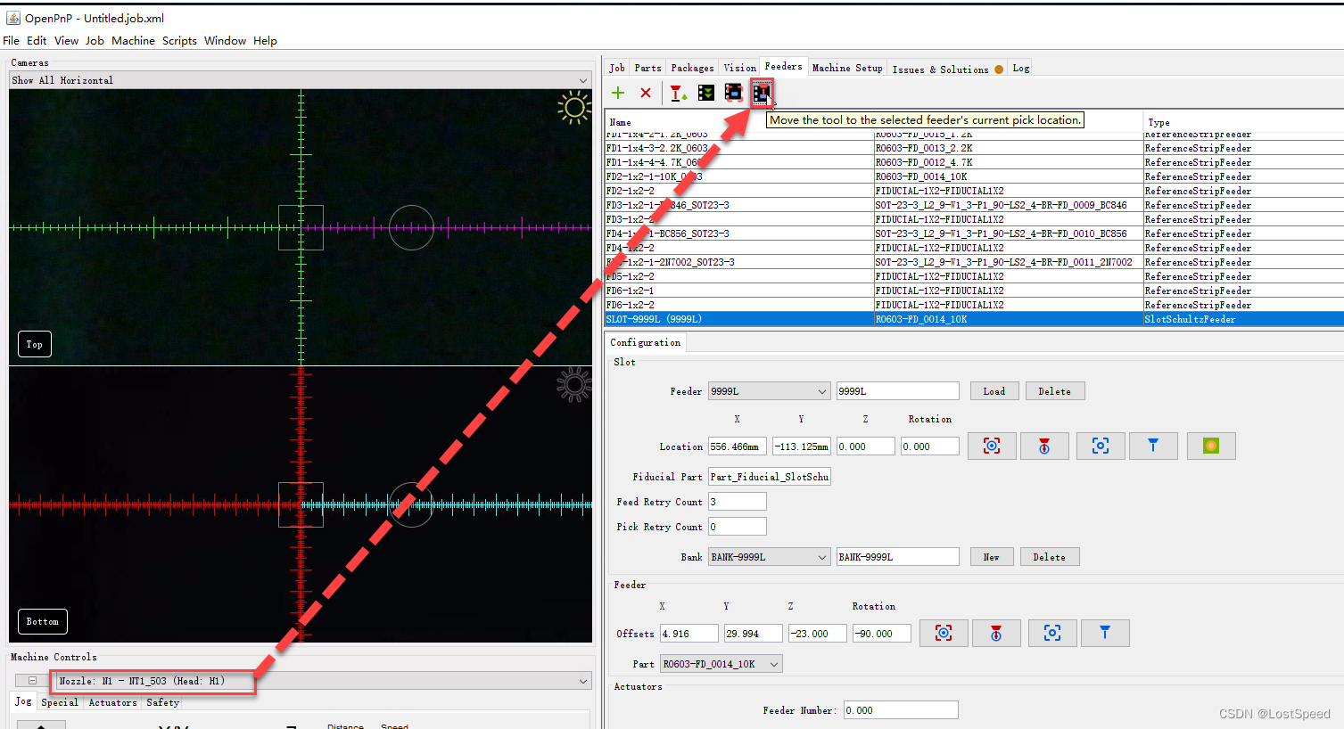Click the Bottom camera label button
This screenshot has width=1344, height=729.
tap(43, 621)
